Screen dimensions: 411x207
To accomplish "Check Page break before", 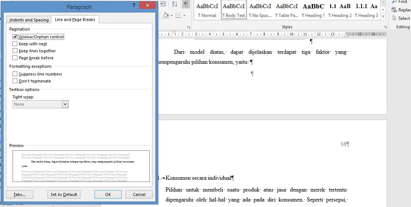I will pos(15,58).
